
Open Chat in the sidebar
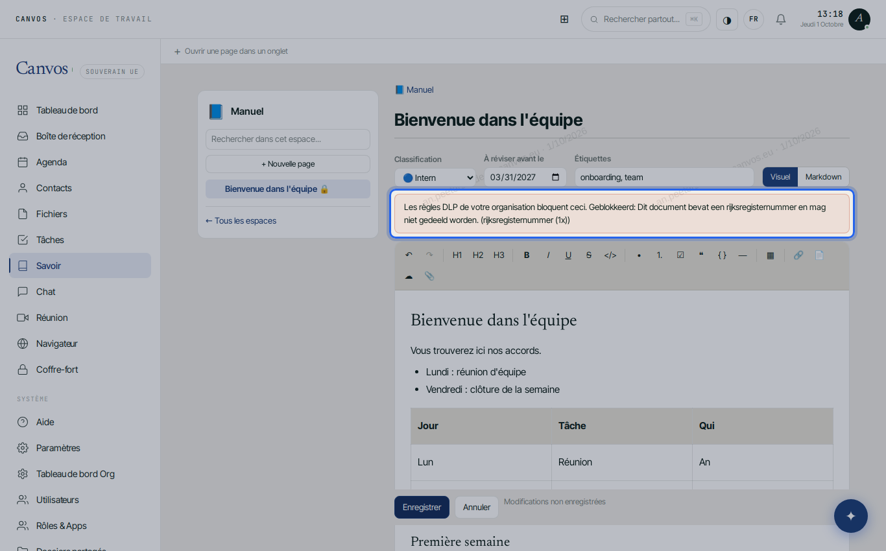(x=80, y=292)
